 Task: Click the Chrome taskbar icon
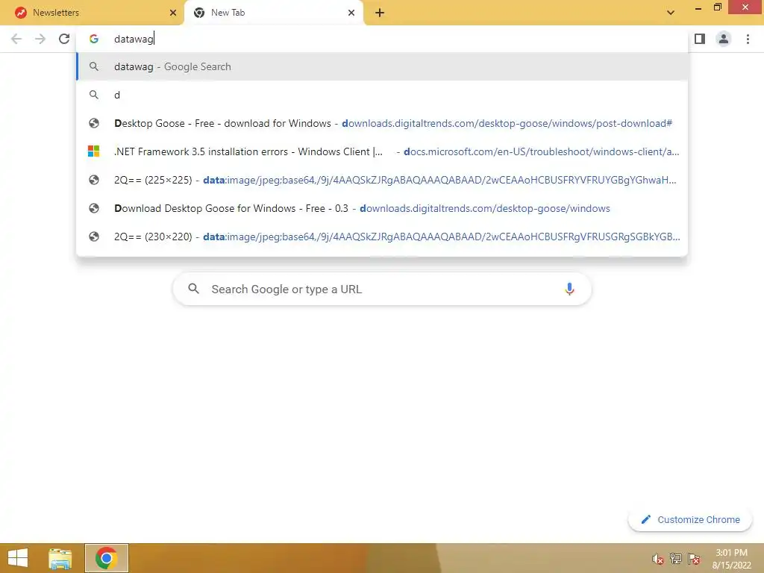(x=106, y=558)
